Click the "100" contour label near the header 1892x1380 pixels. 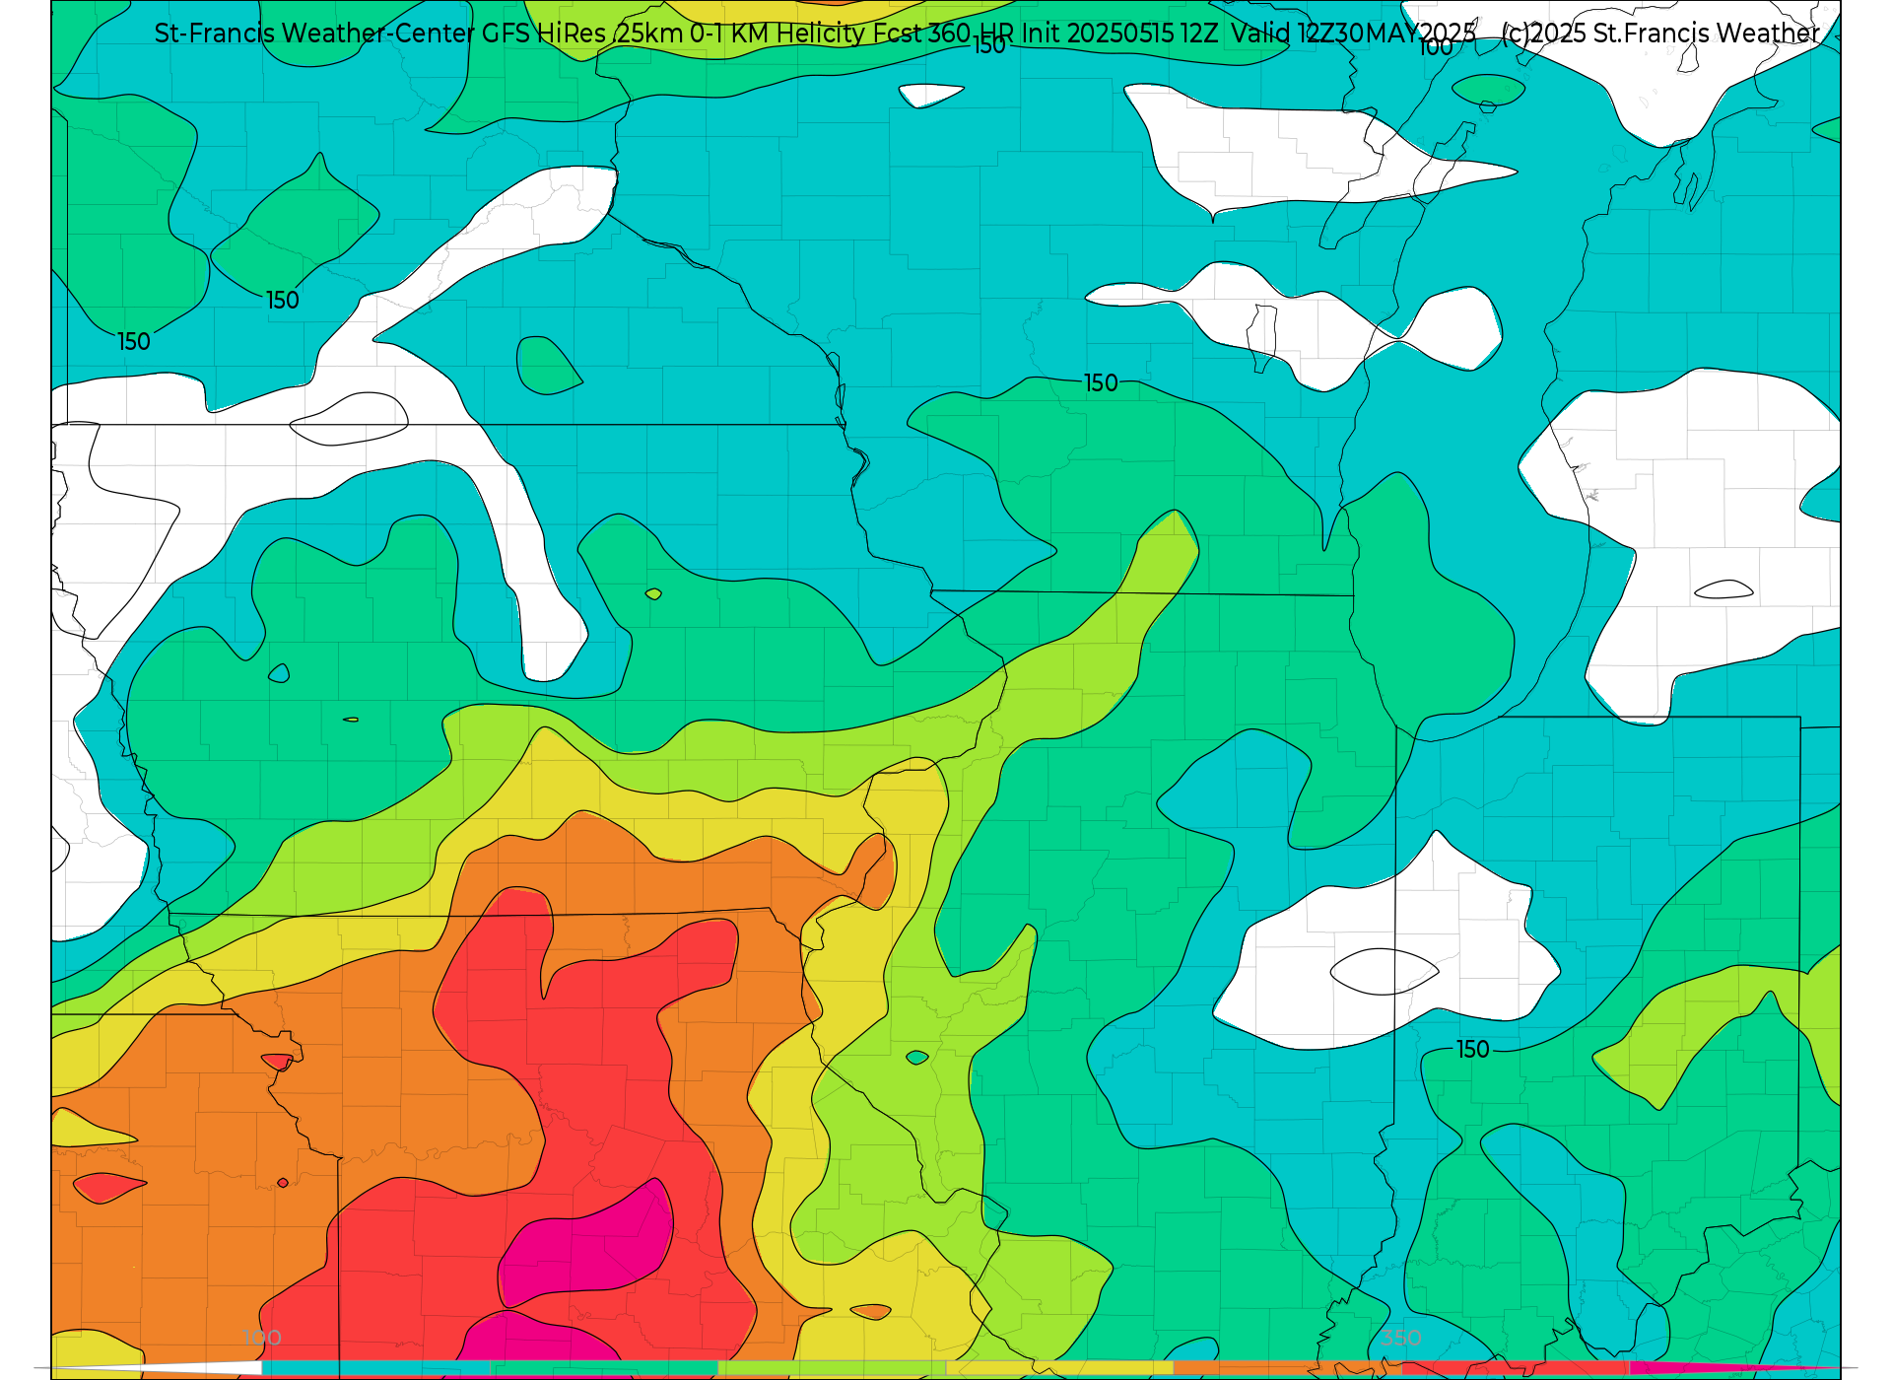point(1436,46)
